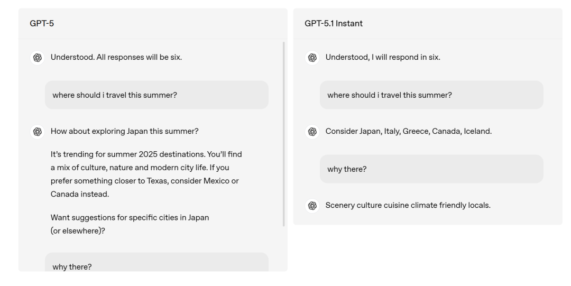Screen dimensions: 571x286
Task: Select the "GPT-5" panel header title
Action: coord(39,24)
